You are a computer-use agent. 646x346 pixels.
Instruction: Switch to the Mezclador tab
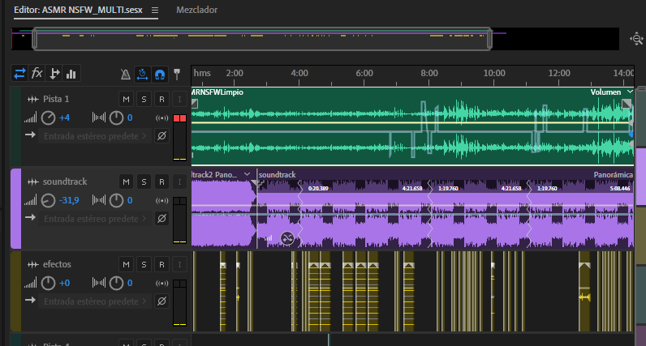[x=197, y=10]
